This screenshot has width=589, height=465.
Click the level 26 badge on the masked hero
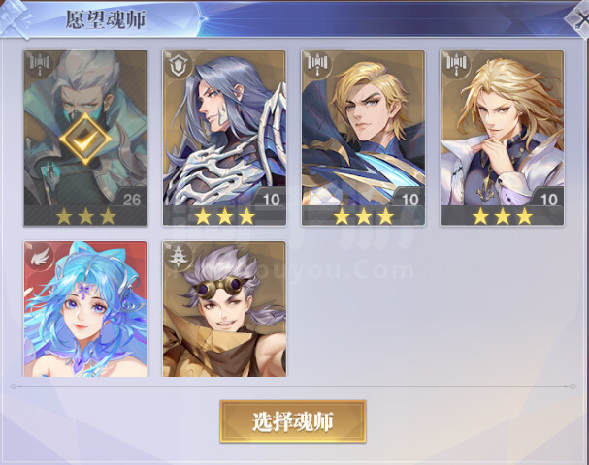tap(132, 200)
